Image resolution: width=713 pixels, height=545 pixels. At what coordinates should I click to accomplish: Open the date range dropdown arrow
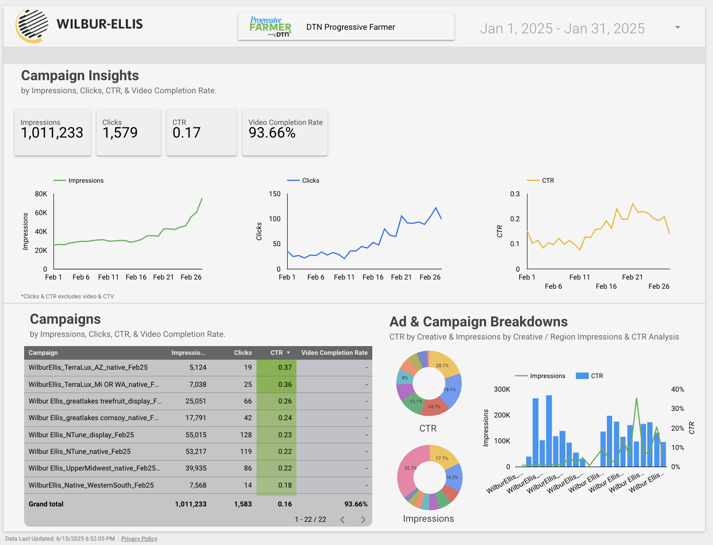coord(677,28)
